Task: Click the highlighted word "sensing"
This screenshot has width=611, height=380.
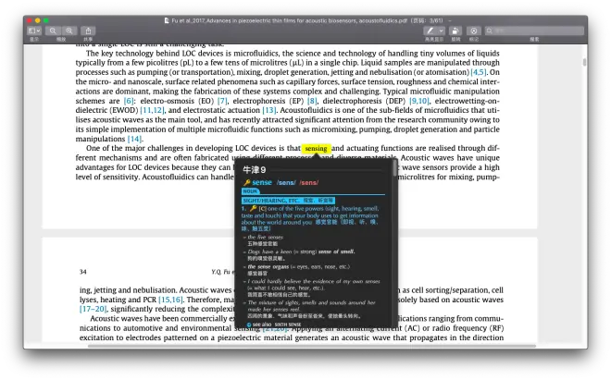Action: pos(316,148)
